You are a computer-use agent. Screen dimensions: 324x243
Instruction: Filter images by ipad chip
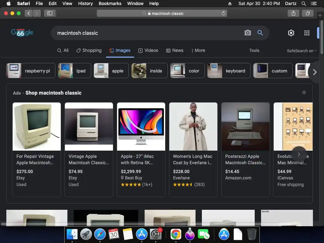click(74, 71)
